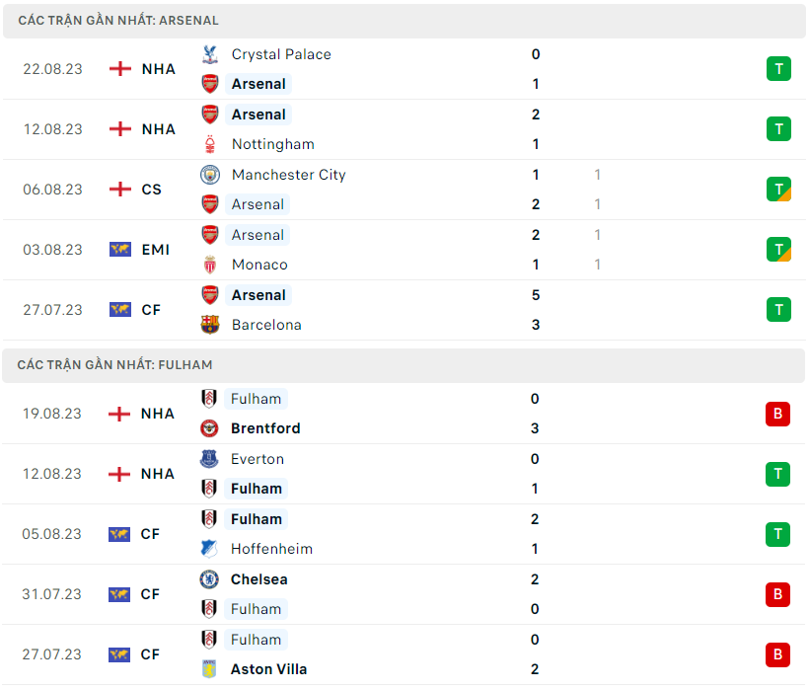Screen dimensions: 809x690
Task: Click the world map icon beside 03.08.23
Action: (120, 250)
